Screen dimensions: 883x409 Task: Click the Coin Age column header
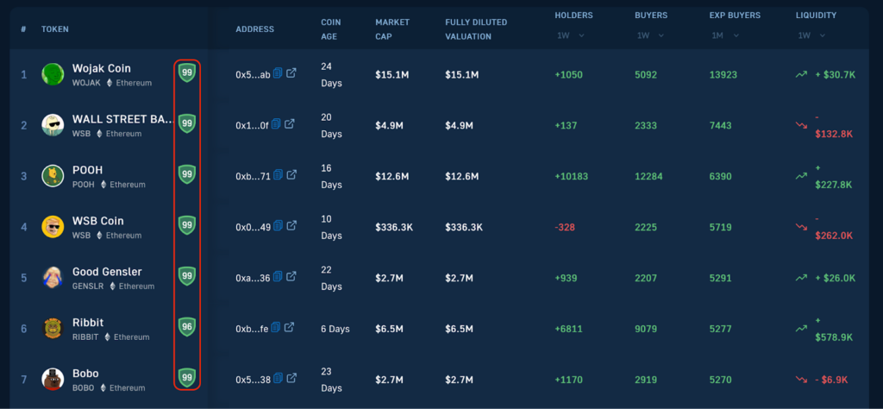pos(331,28)
